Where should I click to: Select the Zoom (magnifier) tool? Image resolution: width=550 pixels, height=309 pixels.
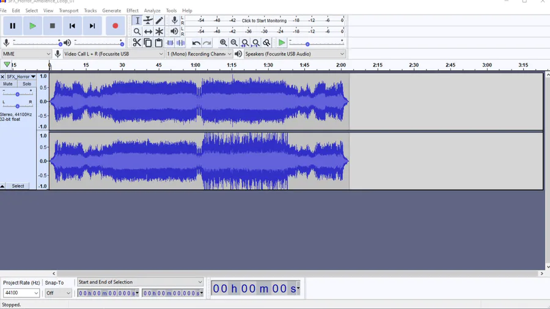137,32
